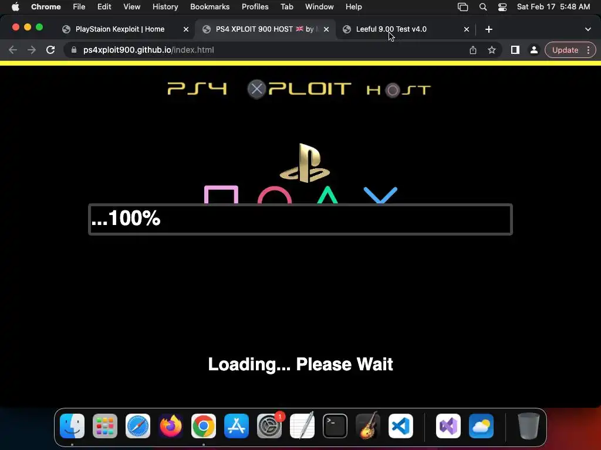Go forward to next page
601x450 pixels.
coord(32,50)
